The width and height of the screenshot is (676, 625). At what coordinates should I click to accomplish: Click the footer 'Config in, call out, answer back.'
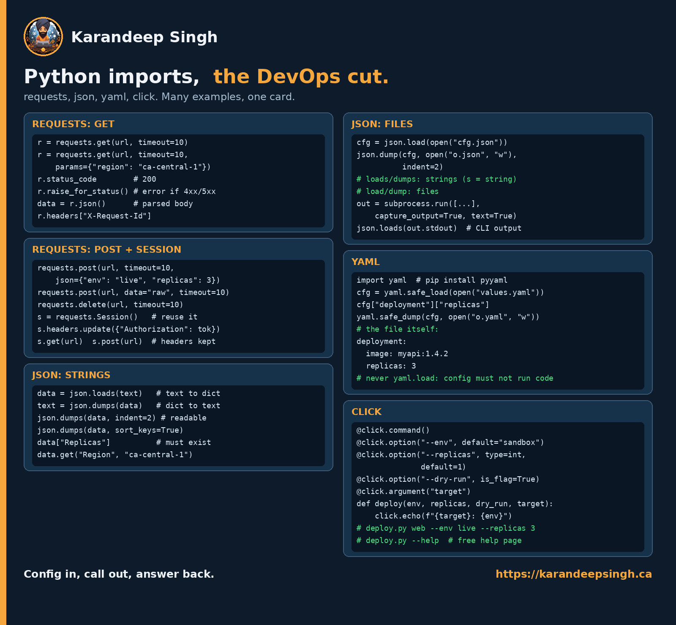click(x=119, y=574)
